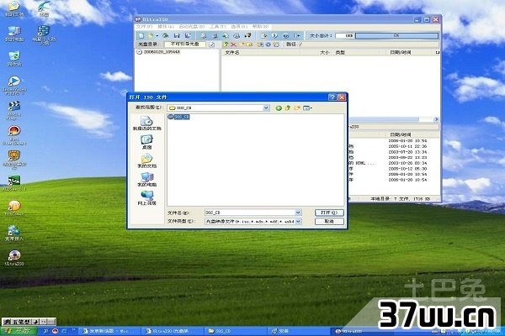
Task: Go back using the green arrow in the dialog
Action: click(279, 108)
